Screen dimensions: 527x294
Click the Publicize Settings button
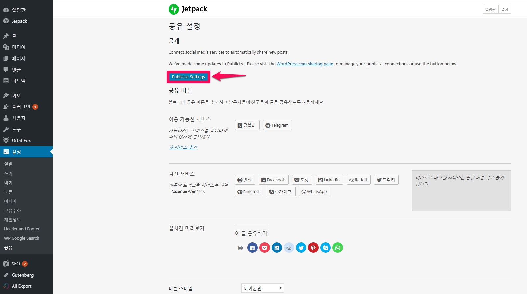click(x=188, y=77)
